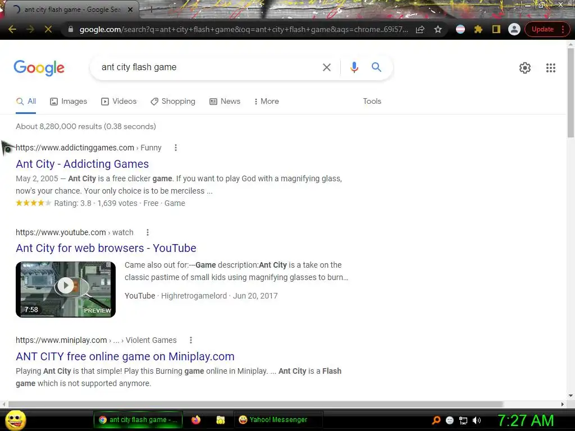The height and width of the screenshot is (431, 575).
Task: Stop loading the page
Action: pyautogui.click(x=48, y=29)
